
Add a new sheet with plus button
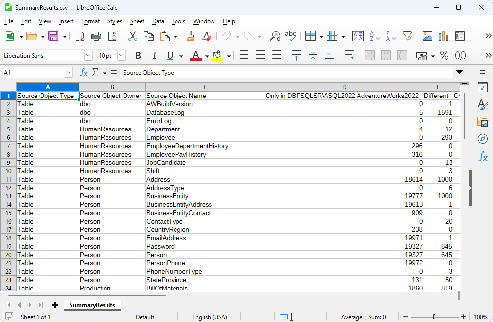click(x=55, y=305)
